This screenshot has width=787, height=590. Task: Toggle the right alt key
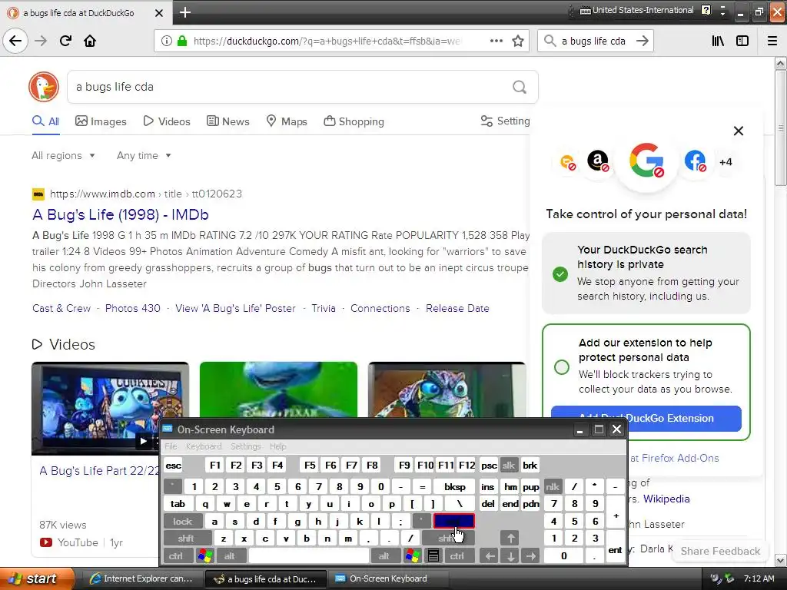click(384, 556)
